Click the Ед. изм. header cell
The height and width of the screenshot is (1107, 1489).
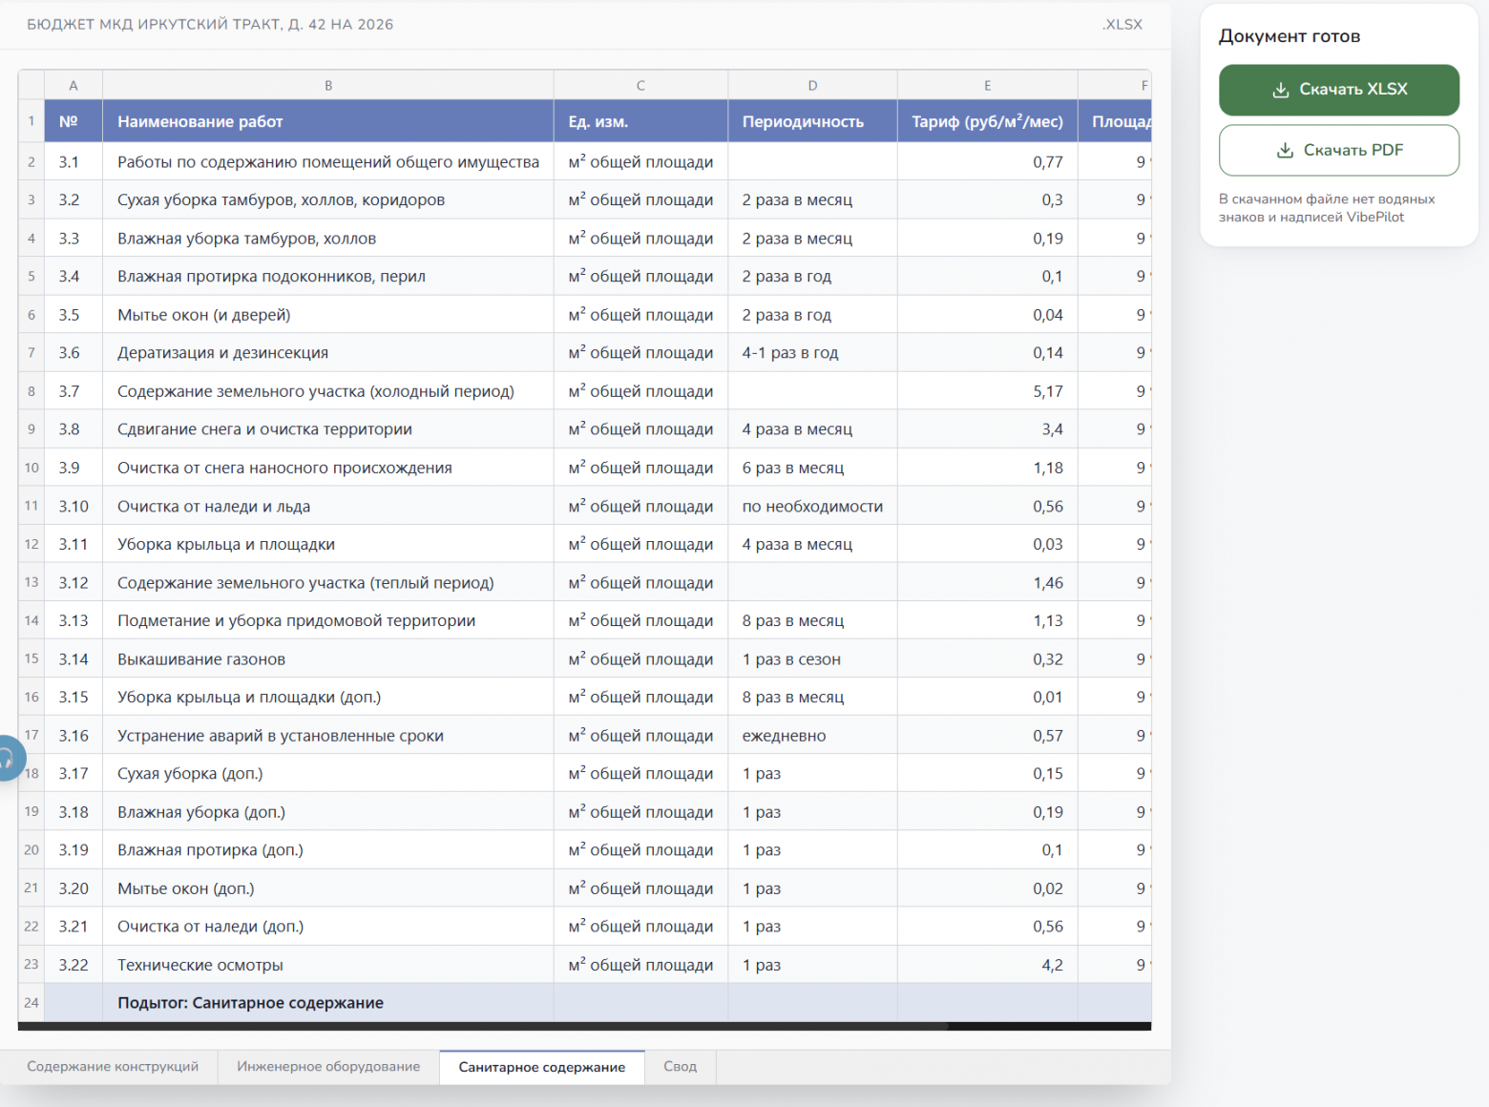[640, 121]
